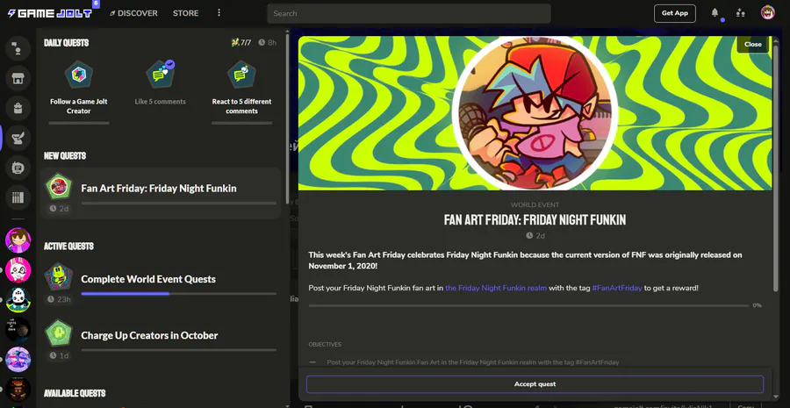Open the chat icon in left sidebar
Viewport: 790px width, 408px height.
pos(18,48)
